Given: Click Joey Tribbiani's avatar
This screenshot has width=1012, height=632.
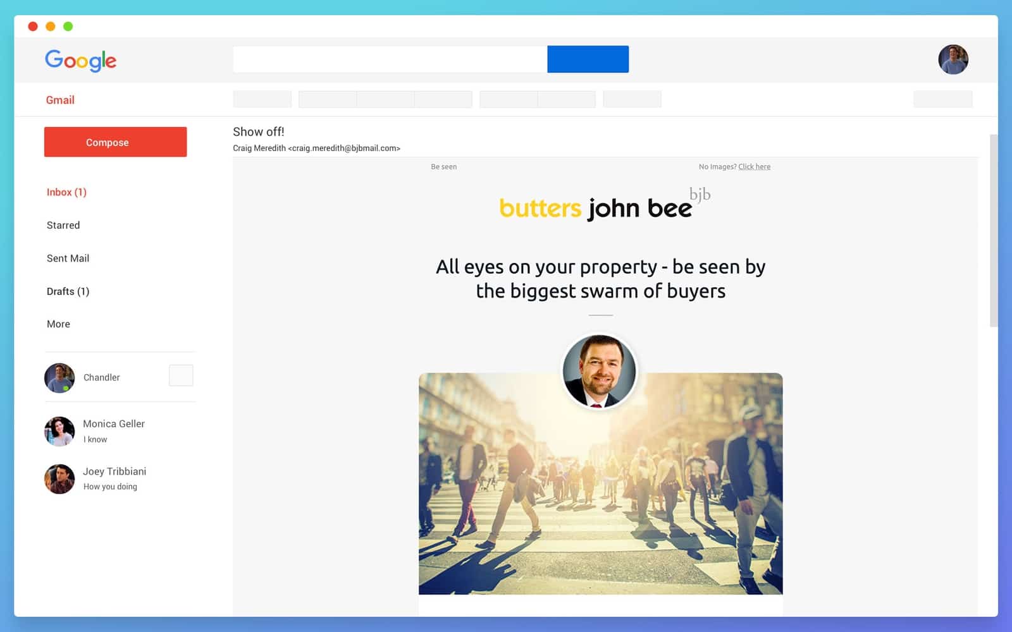Looking at the screenshot, I should click(x=59, y=478).
